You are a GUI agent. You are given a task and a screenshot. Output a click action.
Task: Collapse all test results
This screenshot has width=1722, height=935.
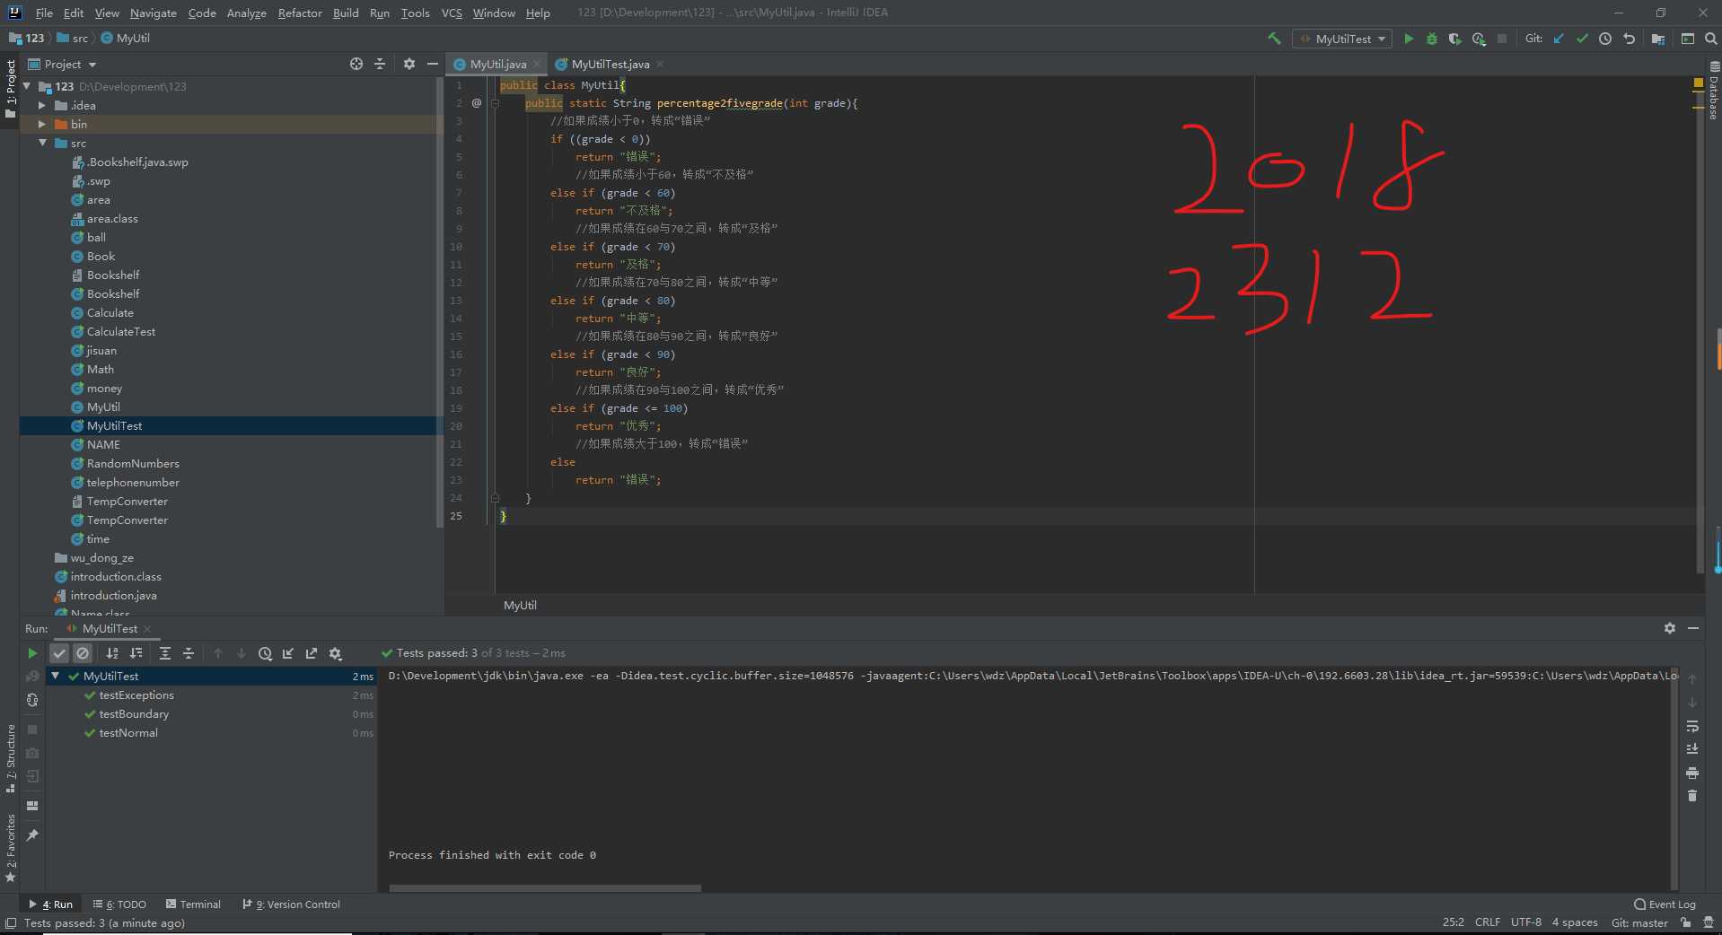(189, 653)
